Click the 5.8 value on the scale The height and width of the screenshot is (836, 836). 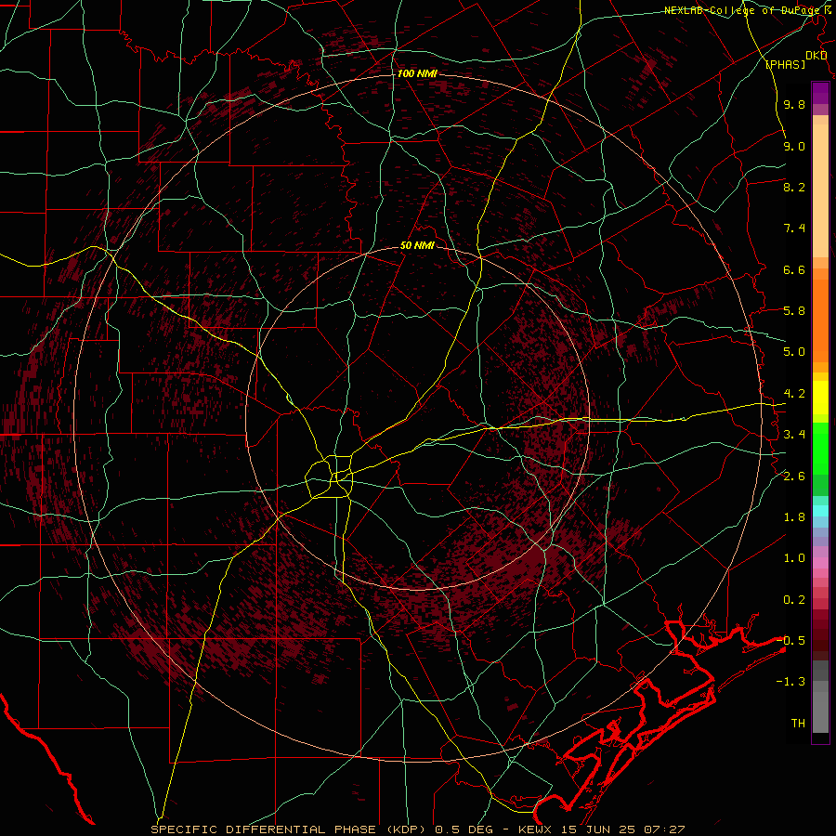pyautogui.click(x=794, y=311)
